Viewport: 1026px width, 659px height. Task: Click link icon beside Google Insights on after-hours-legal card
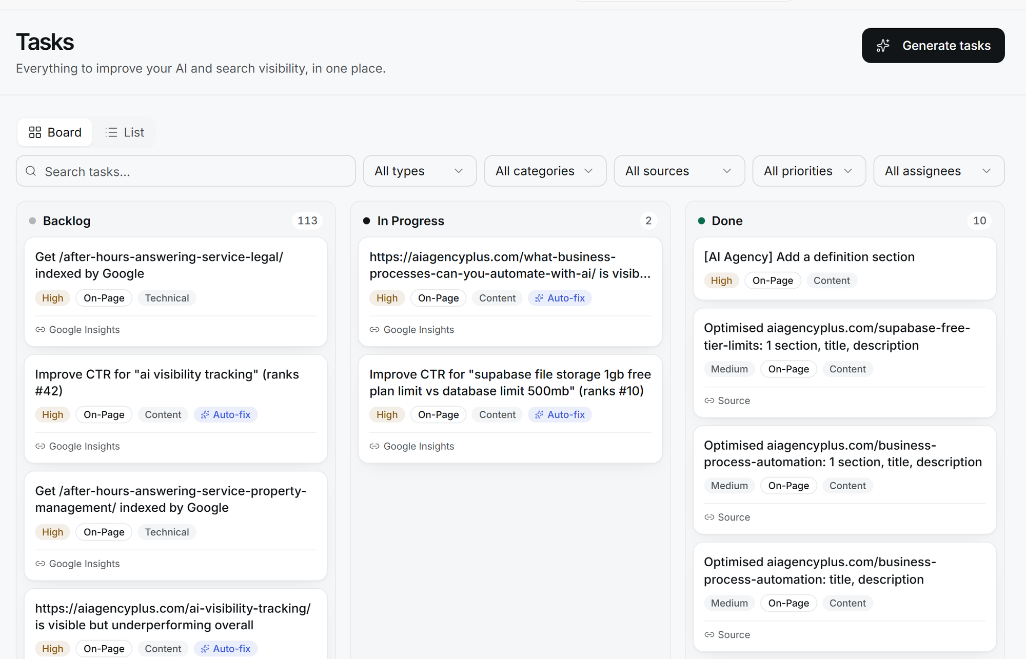[40, 329]
